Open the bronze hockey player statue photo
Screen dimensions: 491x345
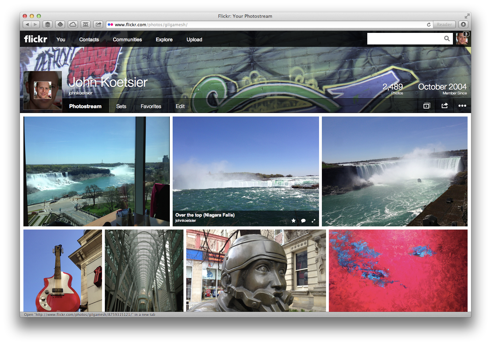pos(256,270)
